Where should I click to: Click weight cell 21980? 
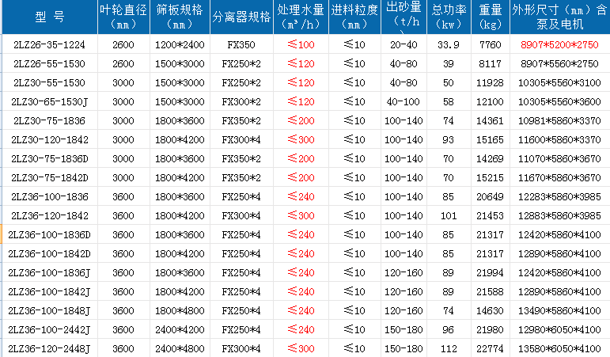[x=491, y=330]
